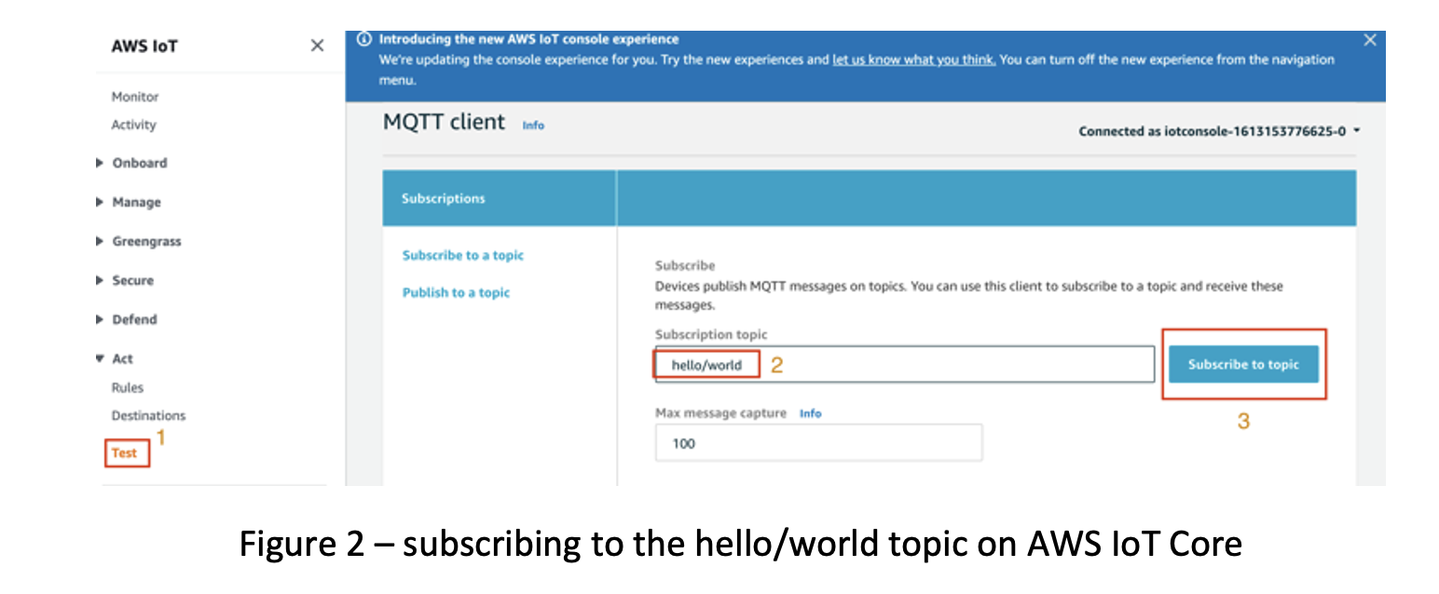Expand the Defend section
Image resolution: width=1439 pixels, height=594 pixels.
pyautogui.click(x=127, y=319)
